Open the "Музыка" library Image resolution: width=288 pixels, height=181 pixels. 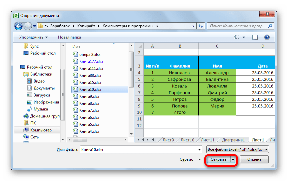coord(37,109)
